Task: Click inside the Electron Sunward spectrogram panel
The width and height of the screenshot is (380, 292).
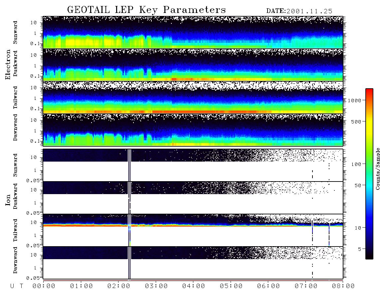Action: [x=193, y=32]
